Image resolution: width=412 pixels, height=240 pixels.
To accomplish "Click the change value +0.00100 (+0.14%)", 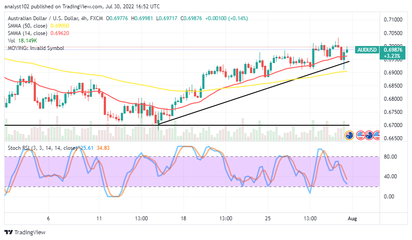I will [x=226, y=18].
